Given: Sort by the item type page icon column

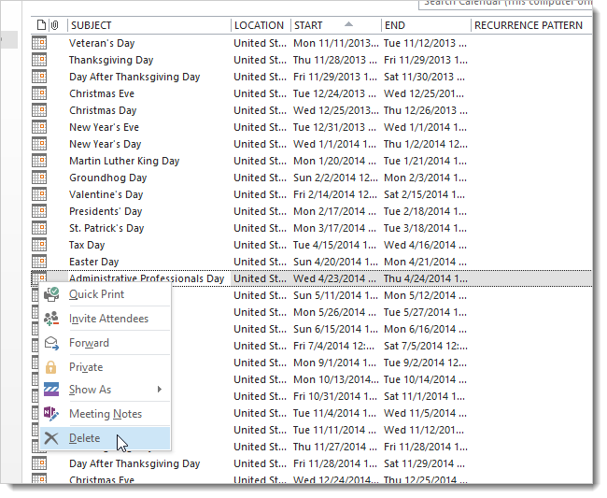Looking at the screenshot, I should 41,25.
